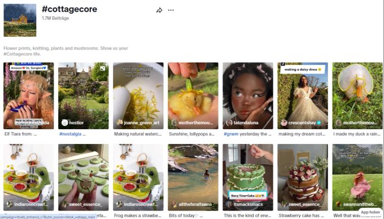Screen dimensions: 384x219
Task: Click the alltheferalfawns avatar icon
Action: pos(174,204)
